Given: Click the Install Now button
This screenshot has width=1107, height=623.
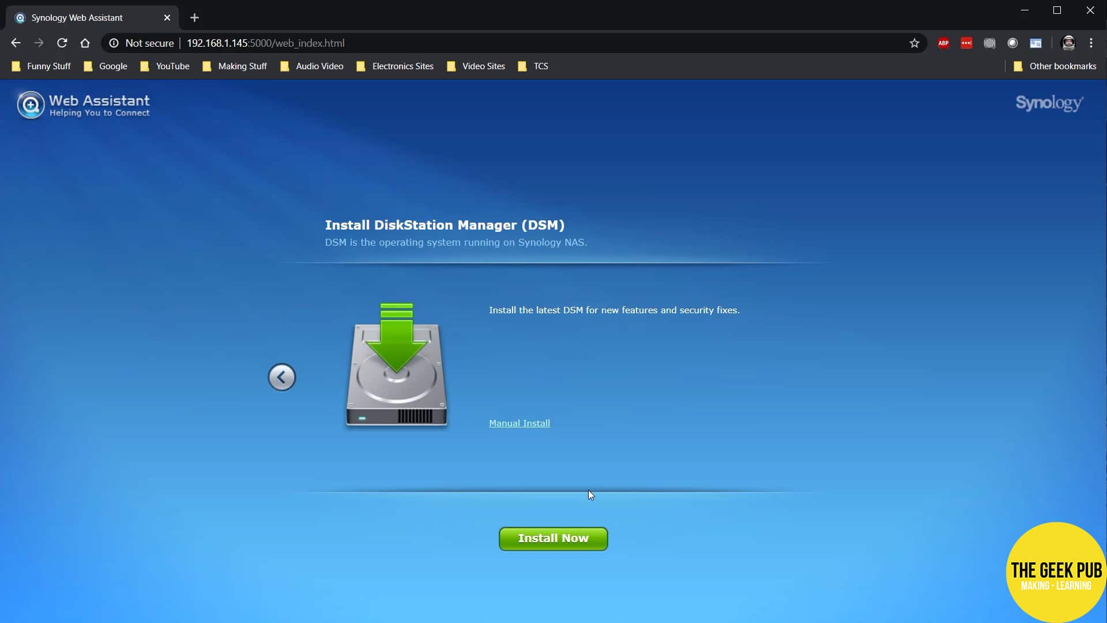Looking at the screenshot, I should click(553, 538).
